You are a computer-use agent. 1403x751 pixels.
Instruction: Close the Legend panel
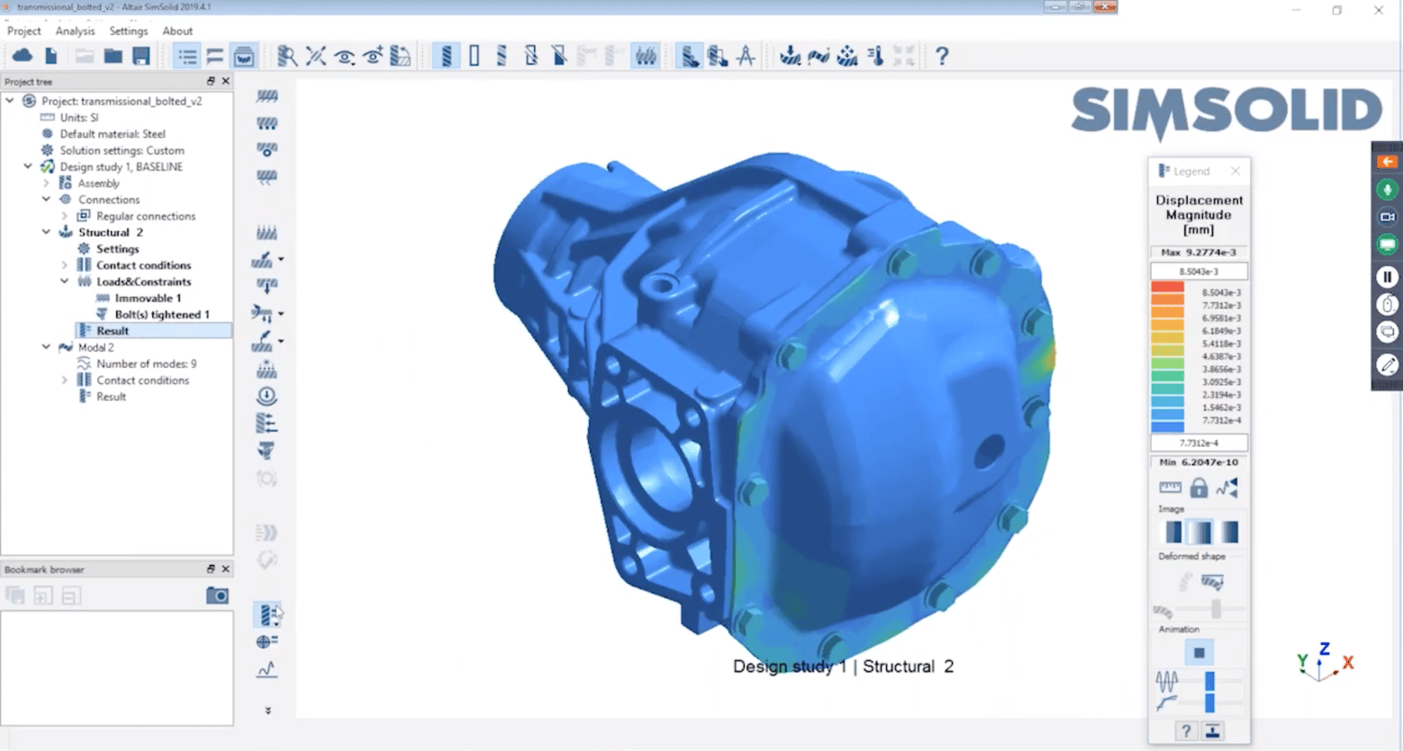pos(1235,171)
